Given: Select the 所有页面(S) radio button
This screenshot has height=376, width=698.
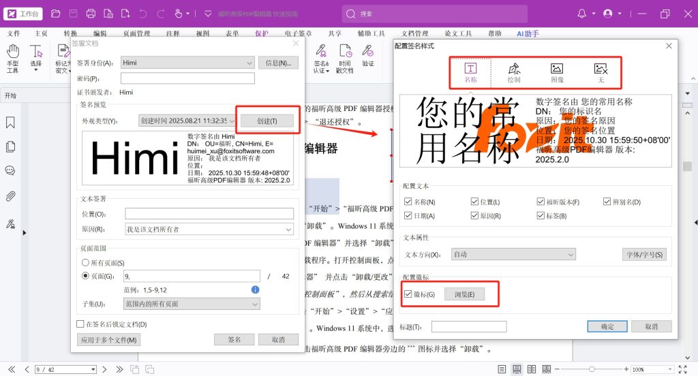Looking at the screenshot, I should (85, 262).
